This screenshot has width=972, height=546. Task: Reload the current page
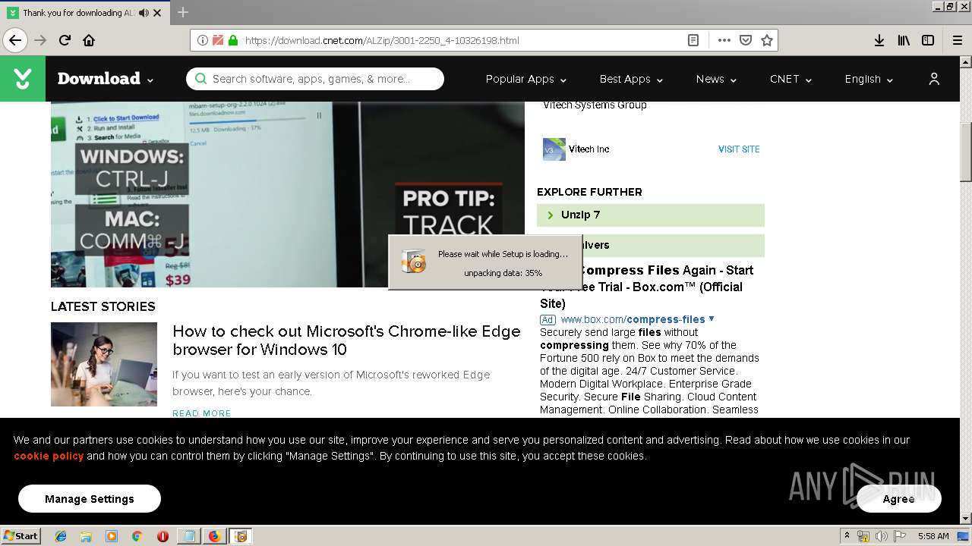point(65,40)
